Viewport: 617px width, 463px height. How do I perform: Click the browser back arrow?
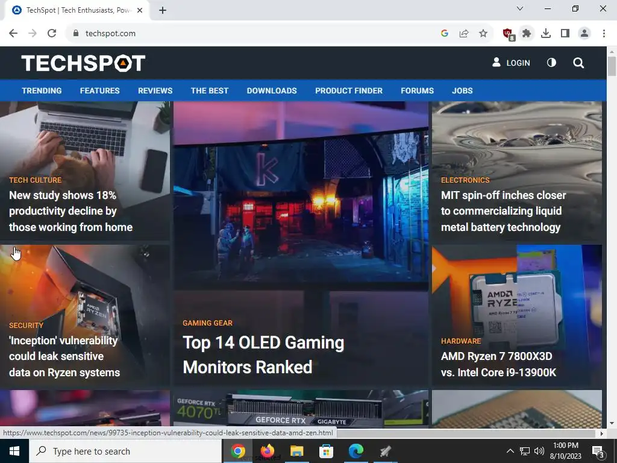pyautogui.click(x=13, y=34)
